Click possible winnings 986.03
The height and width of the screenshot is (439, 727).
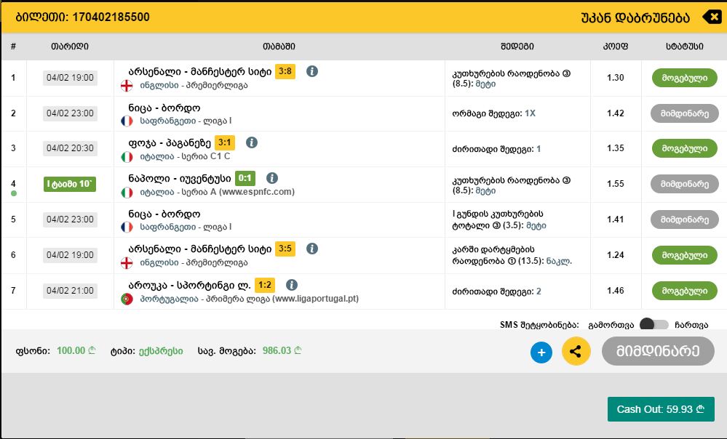point(282,351)
